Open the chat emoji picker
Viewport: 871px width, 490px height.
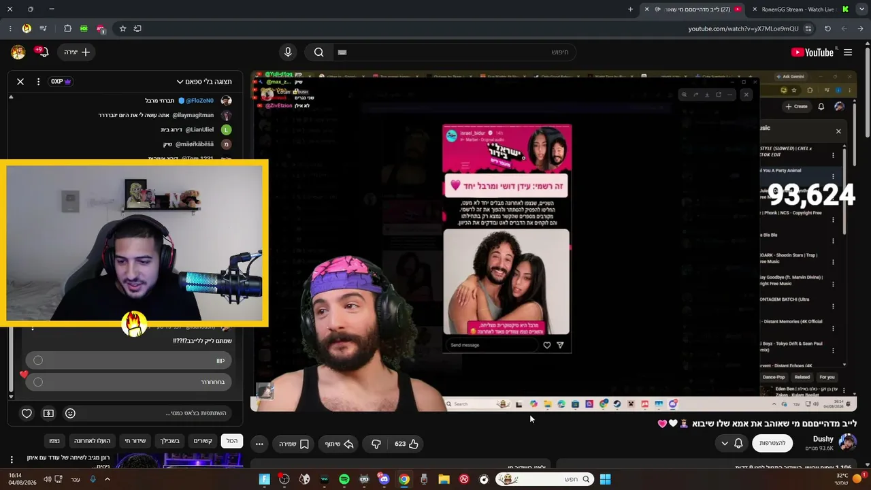(x=70, y=413)
